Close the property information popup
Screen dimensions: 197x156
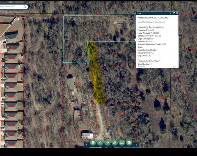(x=177, y=13)
